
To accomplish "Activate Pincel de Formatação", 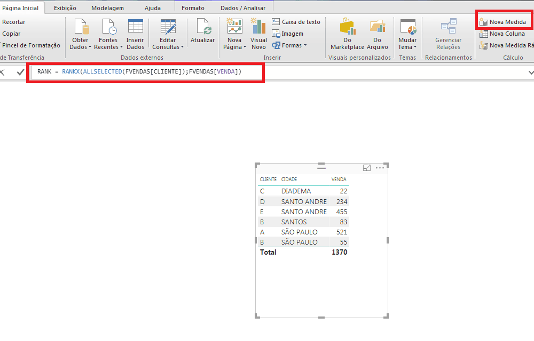I will coord(30,45).
